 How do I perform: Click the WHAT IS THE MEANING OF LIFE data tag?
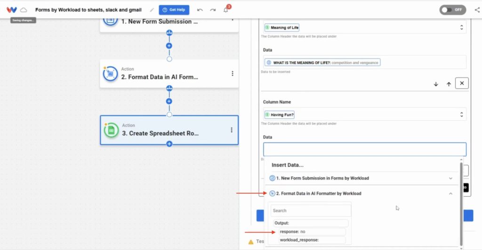(x=322, y=63)
